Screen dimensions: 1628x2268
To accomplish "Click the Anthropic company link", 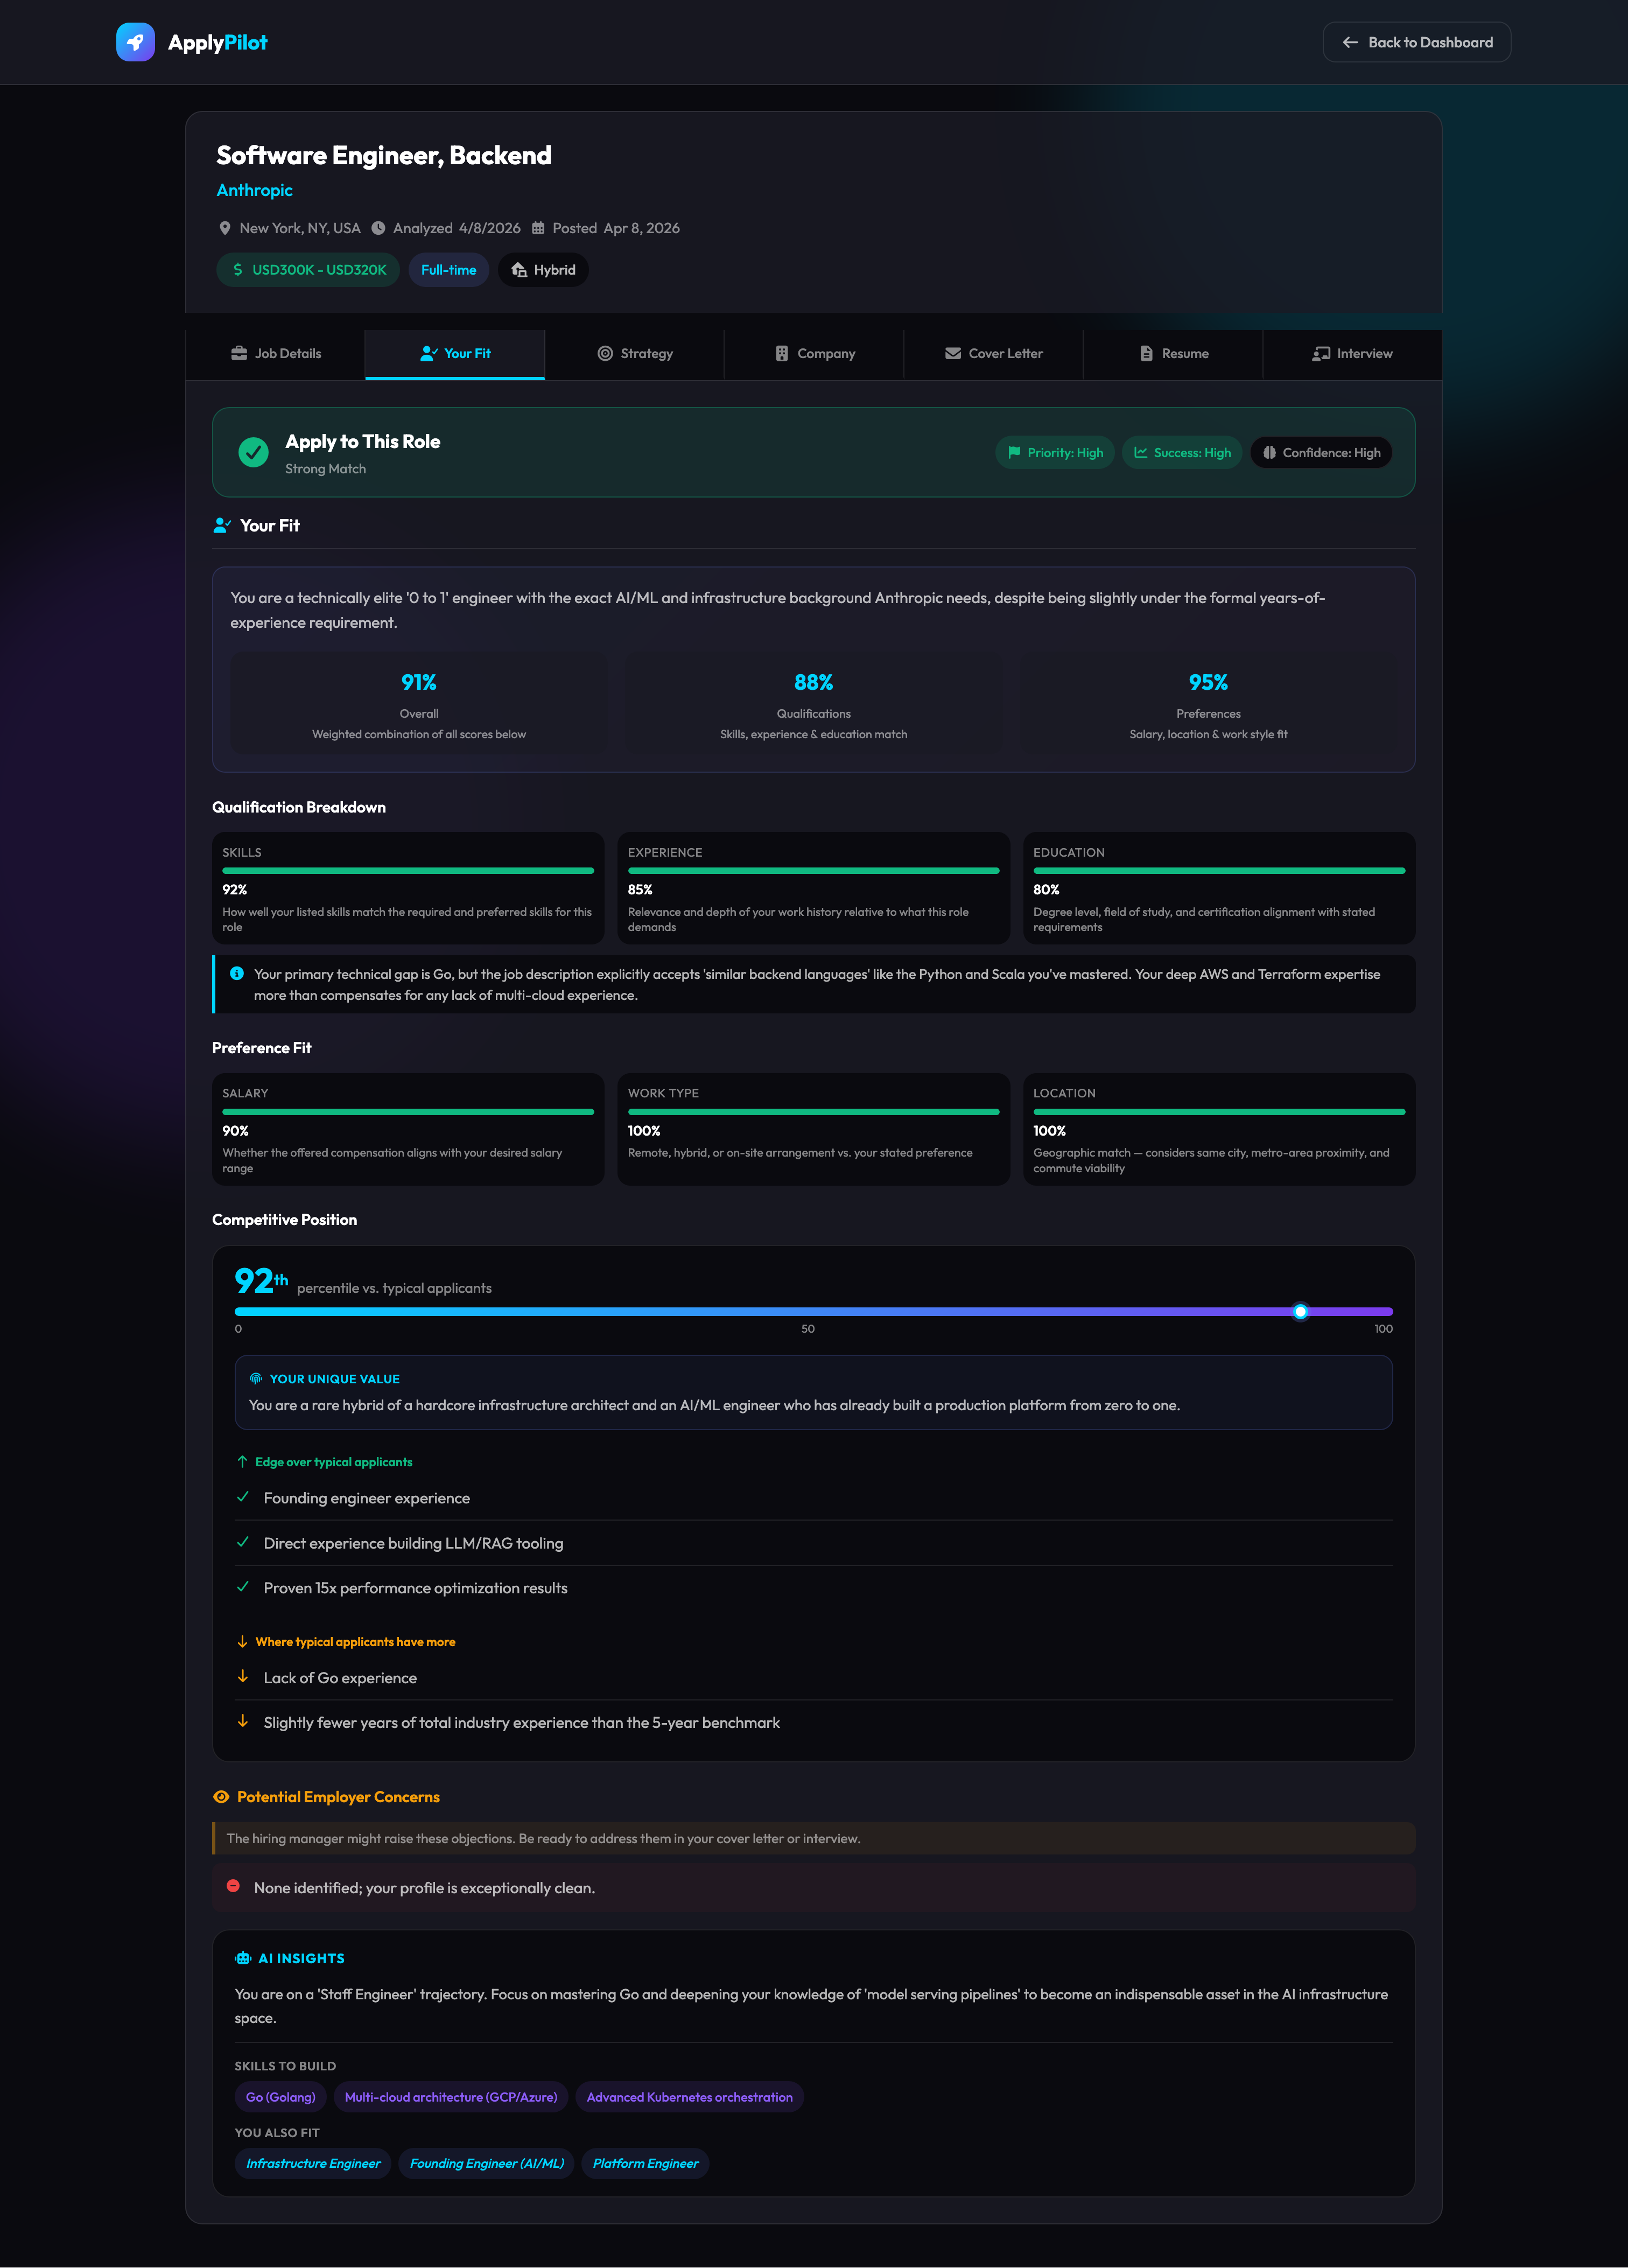I will point(255,190).
